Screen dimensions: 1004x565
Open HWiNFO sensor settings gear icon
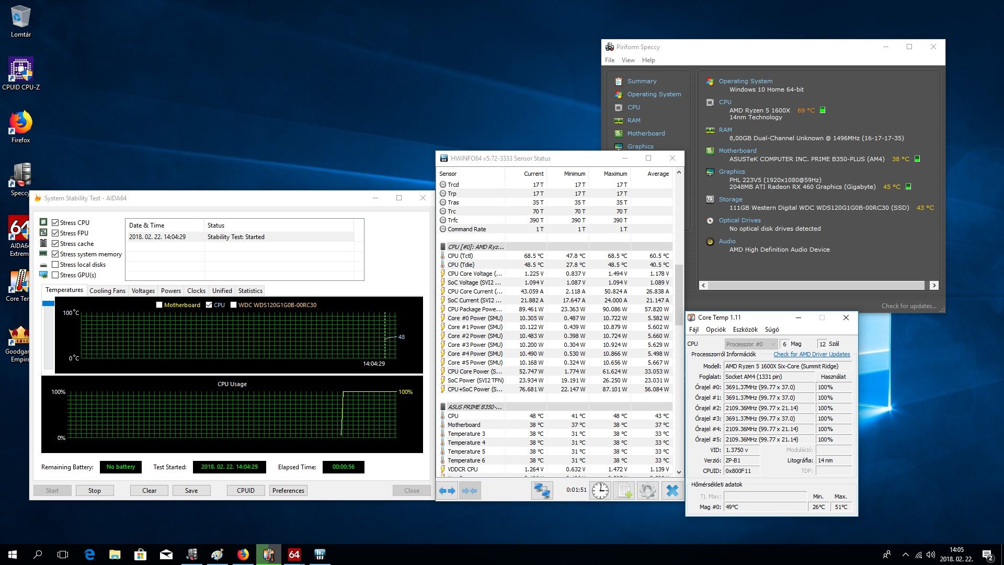647,491
